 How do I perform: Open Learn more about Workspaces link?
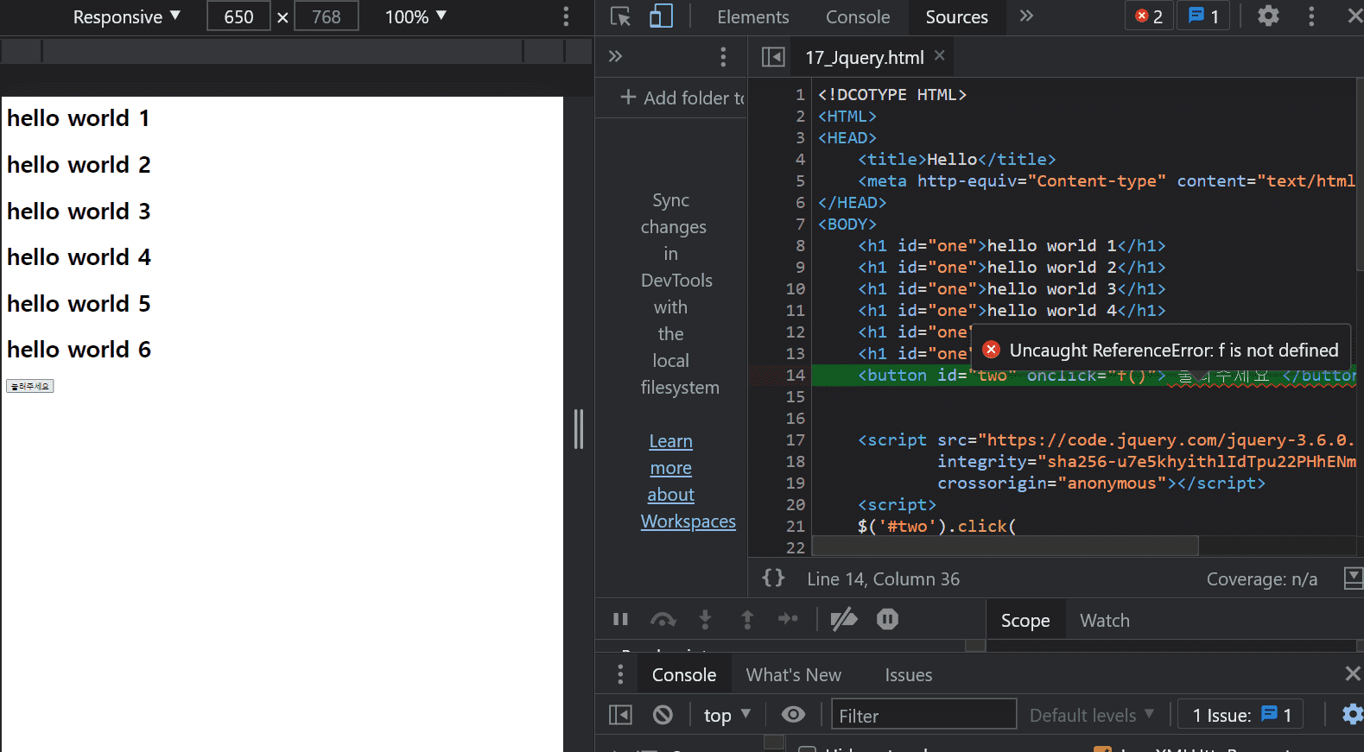tap(688, 481)
